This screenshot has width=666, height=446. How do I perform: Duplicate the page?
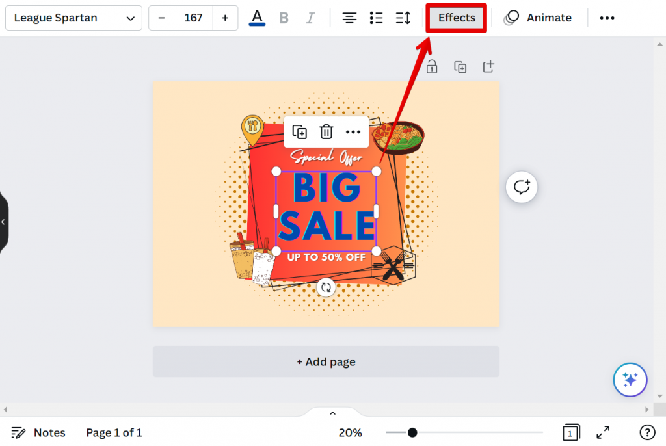[460, 67]
